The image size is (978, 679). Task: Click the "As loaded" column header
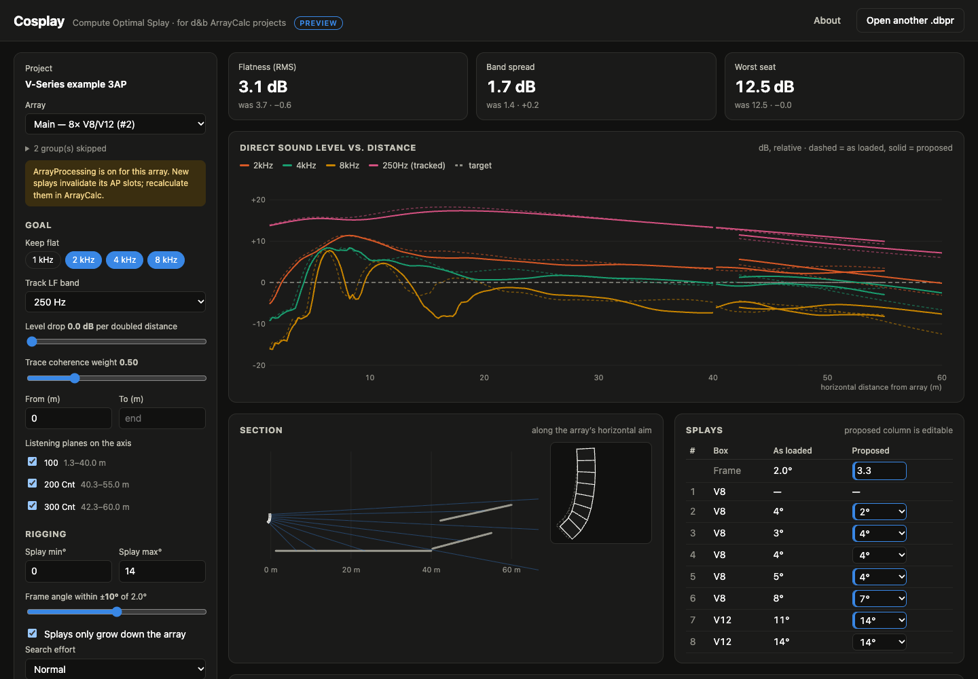click(793, 451)
